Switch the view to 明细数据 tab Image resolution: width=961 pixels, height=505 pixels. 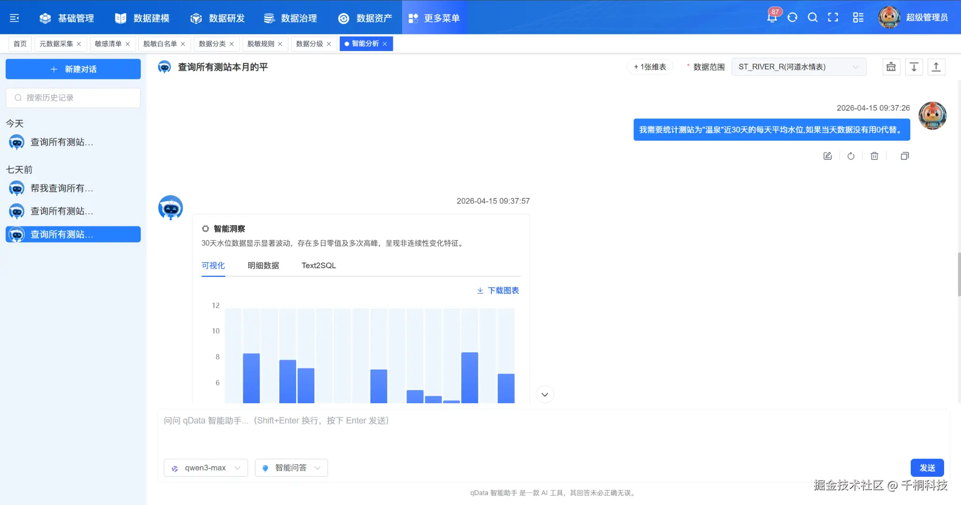(263, 265)
